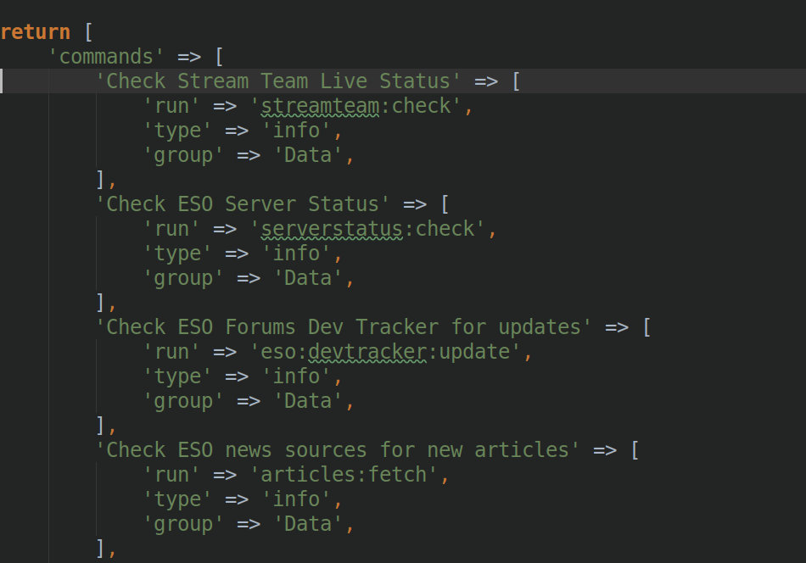This screenshot has width=806, height=563.
Task: Click 'type' key under ESO Server Status
Action: coord(177,254)
